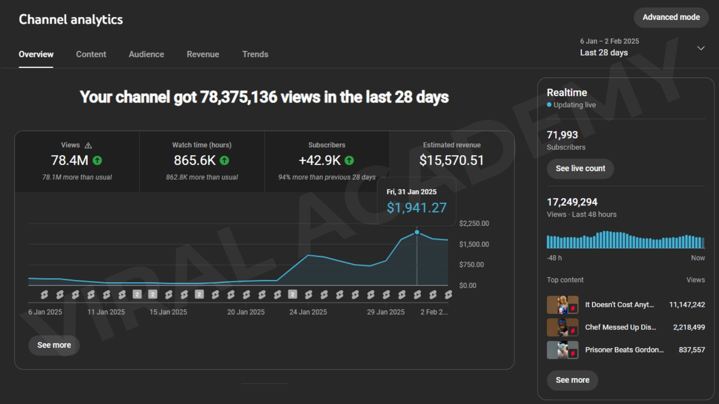Click the 31 Jan data point on the chart
Viewport: 719px width, 404px height.
(417, 232)
